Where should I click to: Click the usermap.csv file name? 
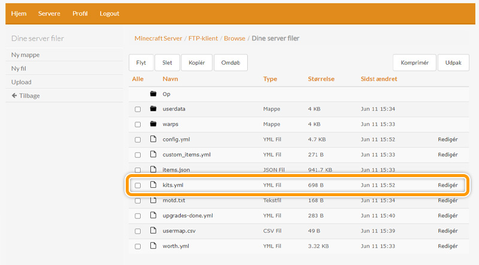[x=179, y=231]
